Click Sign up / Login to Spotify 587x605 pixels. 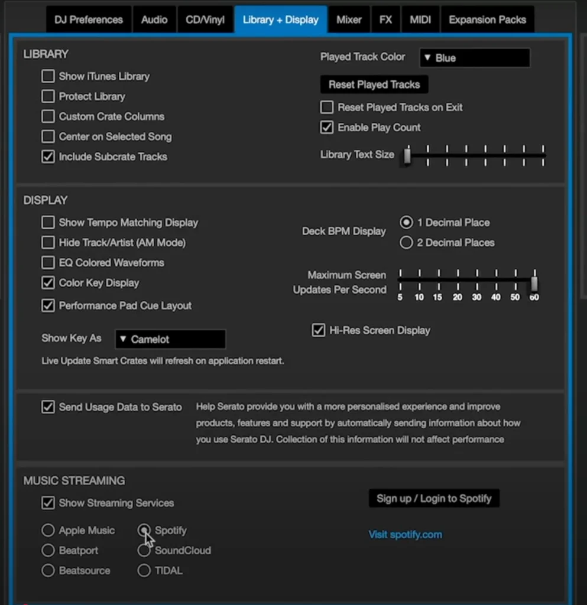(434, 498)
